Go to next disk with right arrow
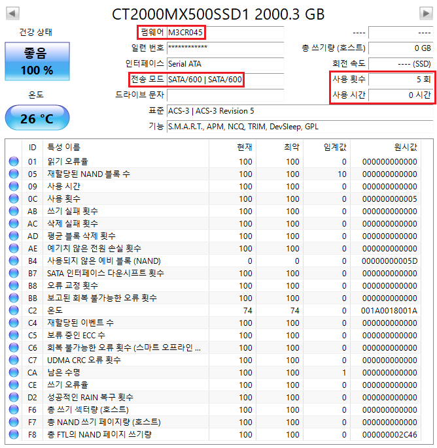The height and width of the screenshot is (448, 437). pos(426,13)
